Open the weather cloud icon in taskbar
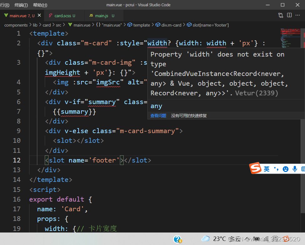This screenshot has height=245, width=305. pyautogui.click(x=206, y=238)
